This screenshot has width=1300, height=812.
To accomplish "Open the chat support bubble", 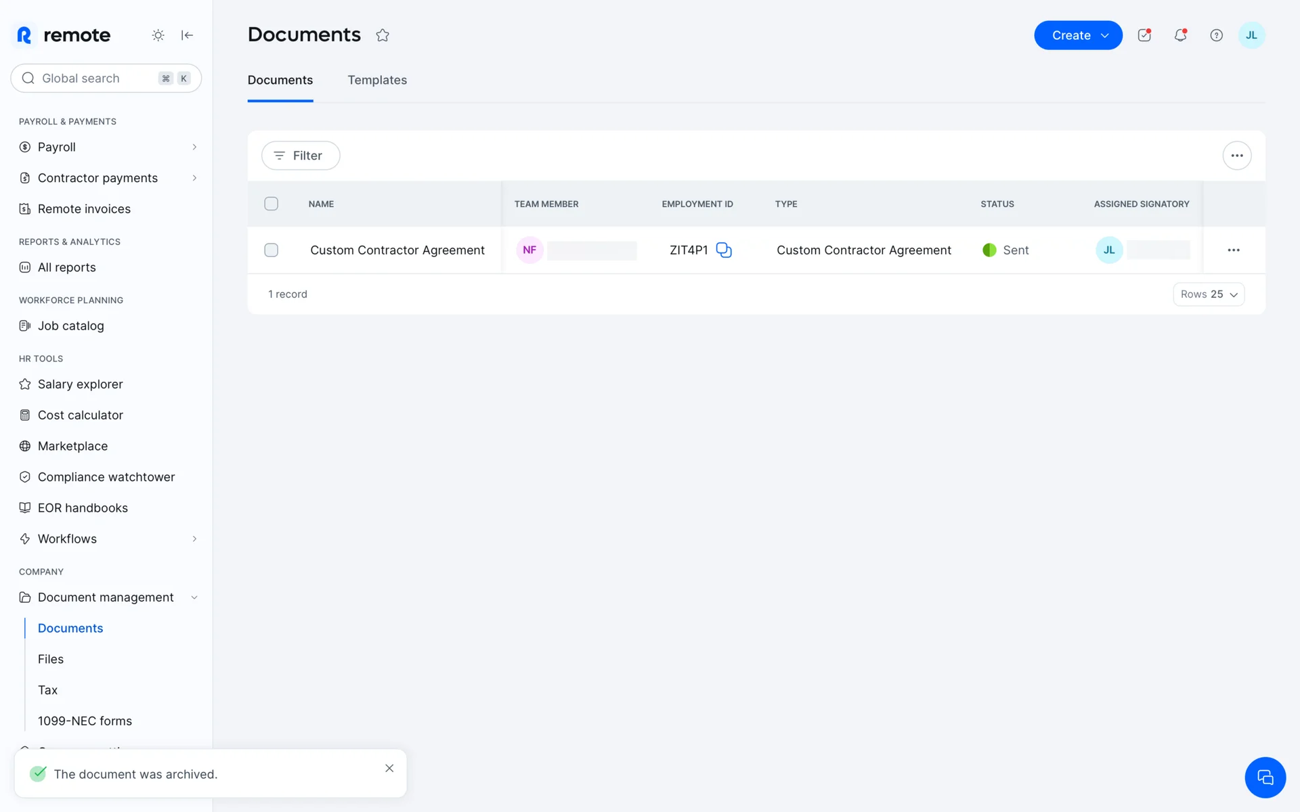I will (1264, 777).
